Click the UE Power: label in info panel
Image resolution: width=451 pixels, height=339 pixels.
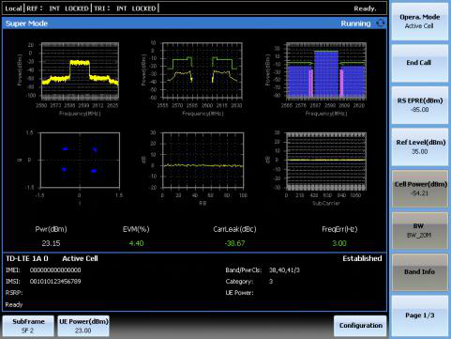coord(239,293)
